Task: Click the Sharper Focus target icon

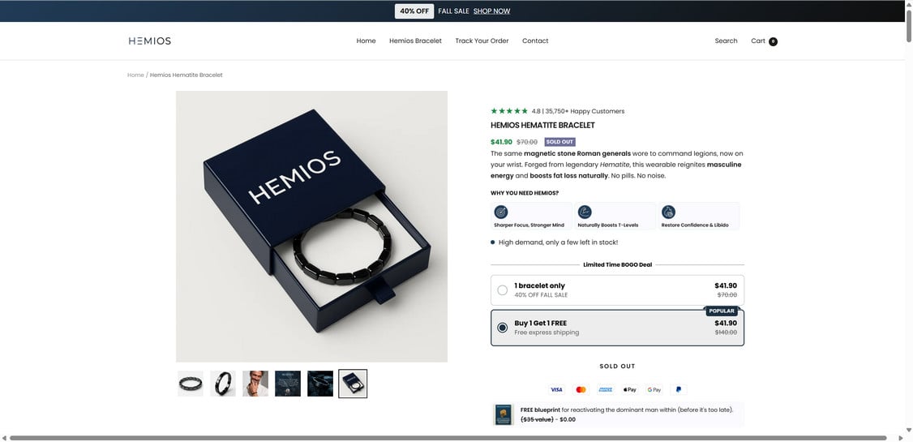Action: coord(501,212)
